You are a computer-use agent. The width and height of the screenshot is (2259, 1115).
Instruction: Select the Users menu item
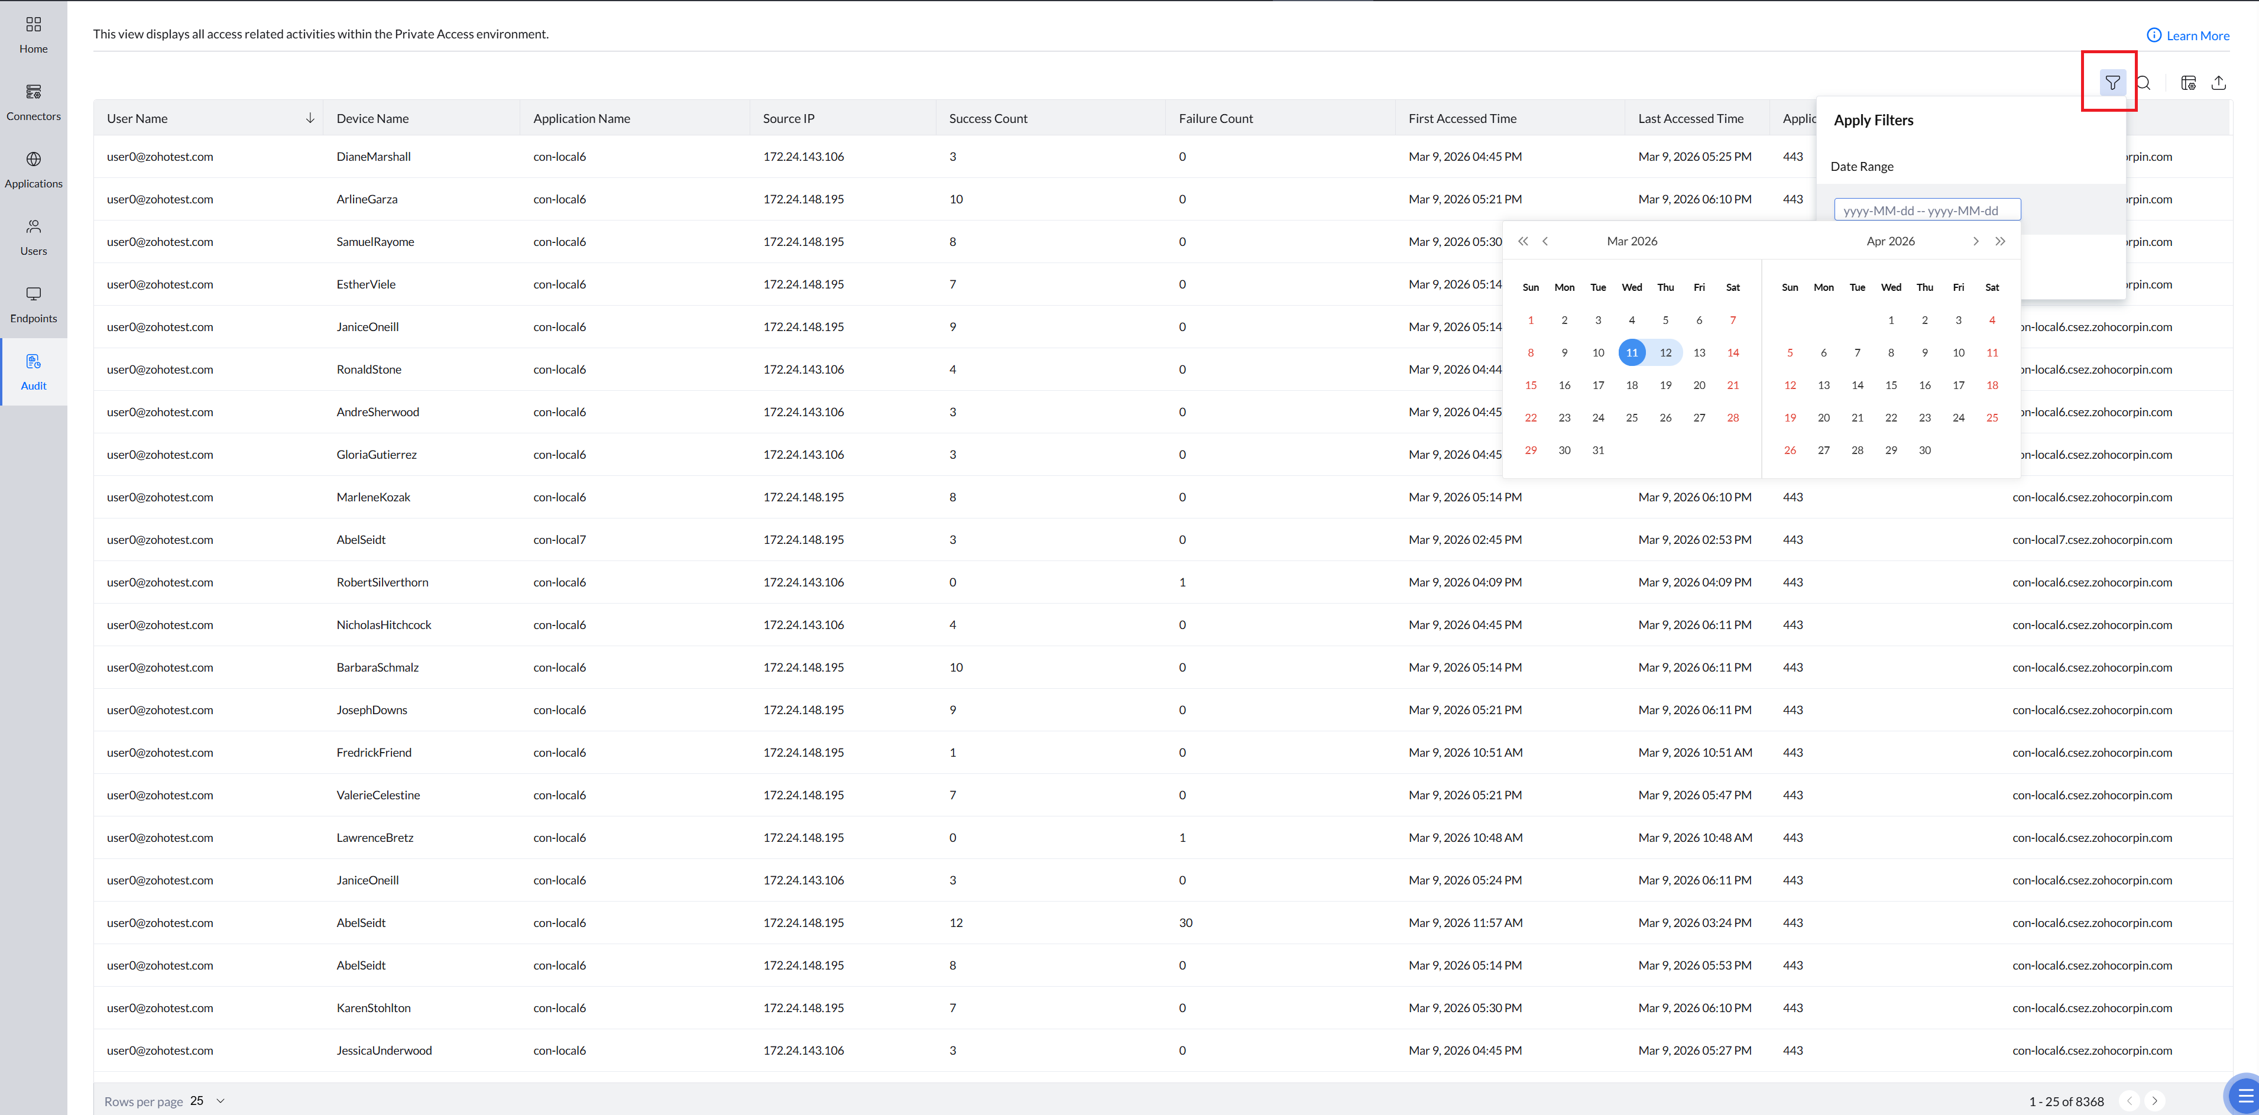pos(33,237)
